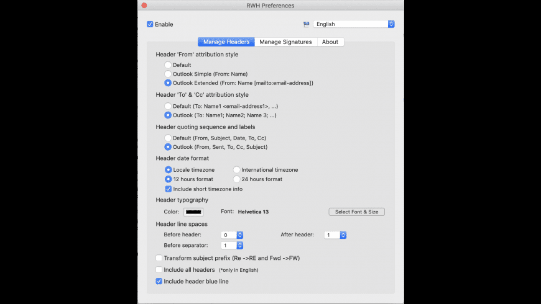Open the After header spacing dropdown
The image size is (541, 304).
pos(335,235)
